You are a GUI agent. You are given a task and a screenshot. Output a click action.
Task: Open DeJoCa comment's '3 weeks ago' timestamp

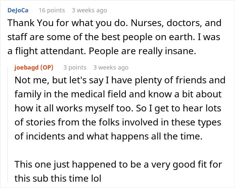[x=89, y=10]
